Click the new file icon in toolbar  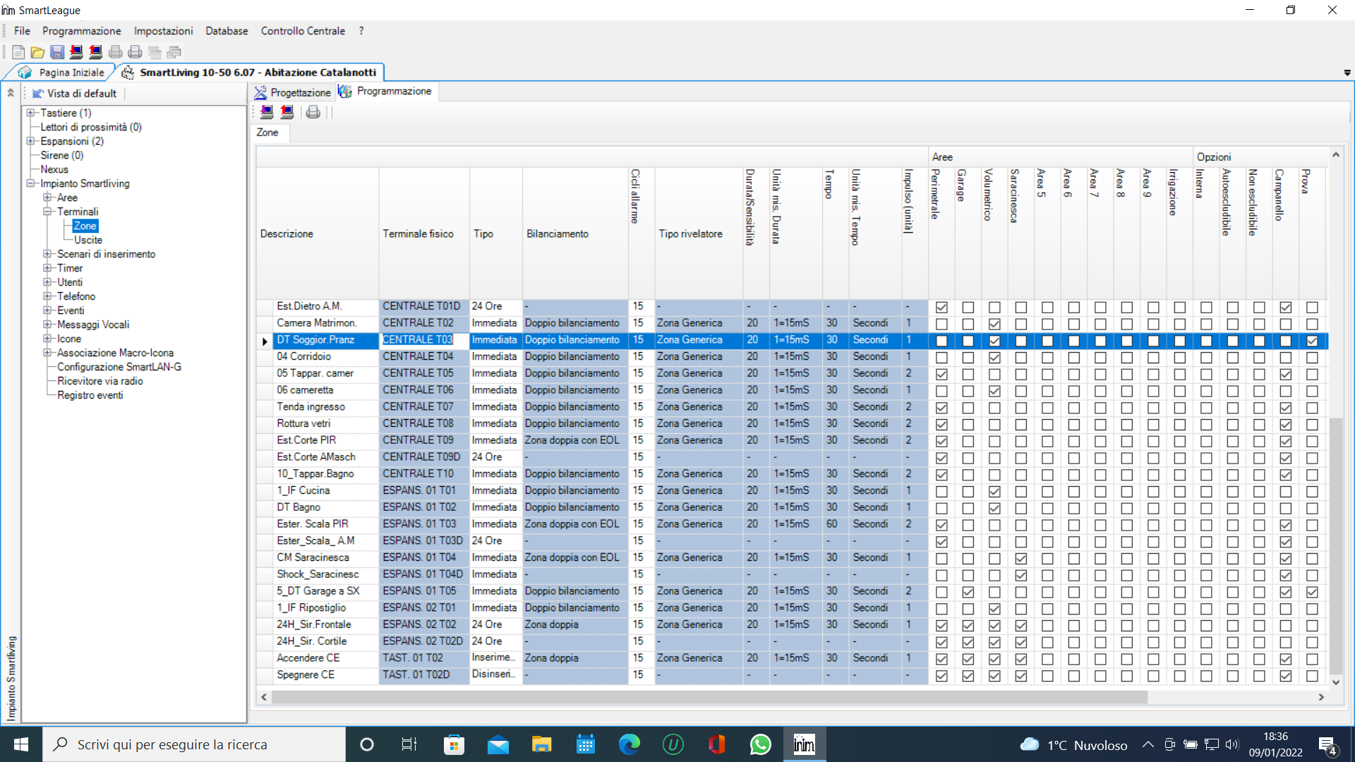click(x=18, y=52)
